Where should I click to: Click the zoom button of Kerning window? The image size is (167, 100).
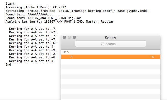pyautogui.click(x=74, y=37)
